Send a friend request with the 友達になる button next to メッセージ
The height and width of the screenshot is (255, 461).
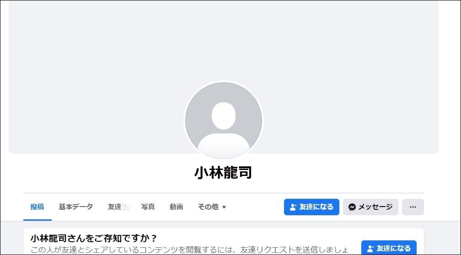coord(311,207)
